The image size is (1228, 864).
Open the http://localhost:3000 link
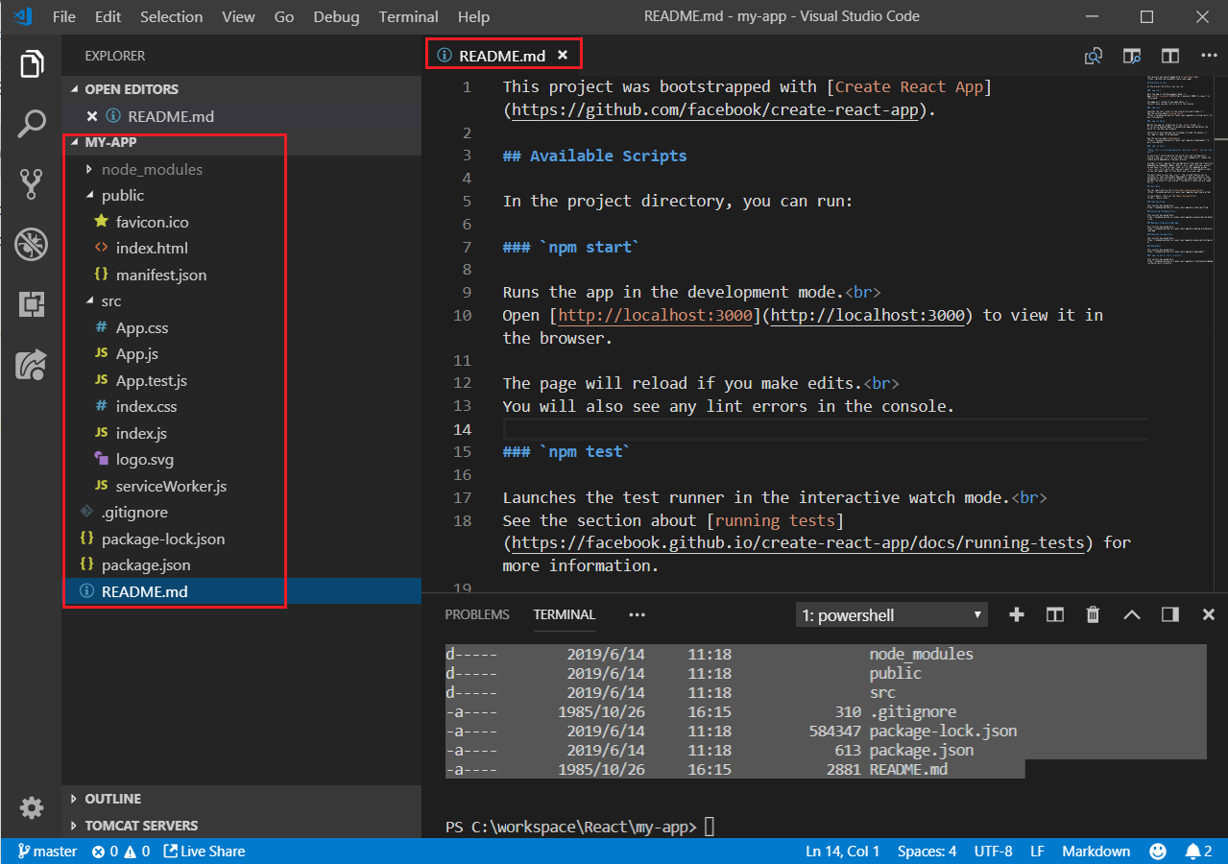[653, 315]
